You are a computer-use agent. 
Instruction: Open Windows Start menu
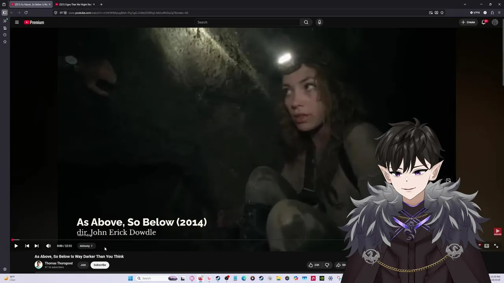tap(130, 278)
